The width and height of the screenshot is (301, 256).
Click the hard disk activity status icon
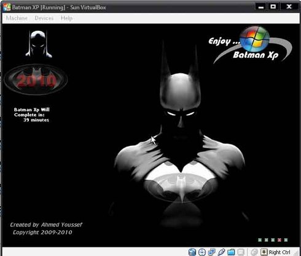(192, 252)
